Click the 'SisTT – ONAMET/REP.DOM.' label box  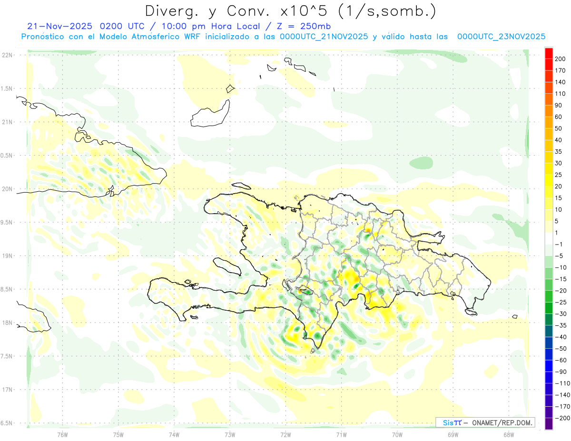tap(485, 422)
